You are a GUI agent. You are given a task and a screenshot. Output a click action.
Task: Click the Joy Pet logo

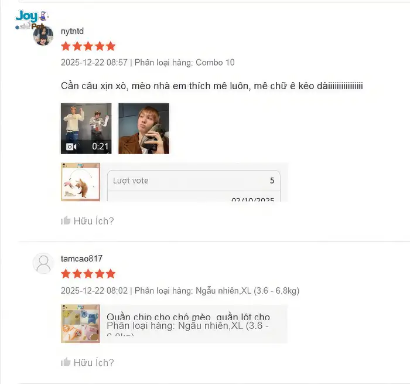(x=32, y=19)
